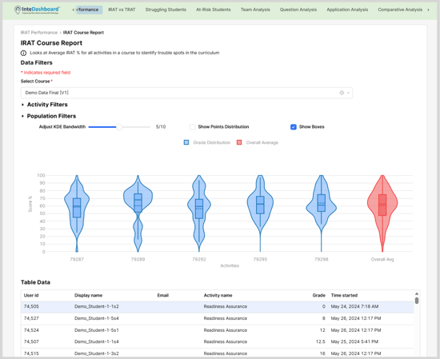Open the At-Risk Students tab

pyautogui.click(x=214, y=10)
